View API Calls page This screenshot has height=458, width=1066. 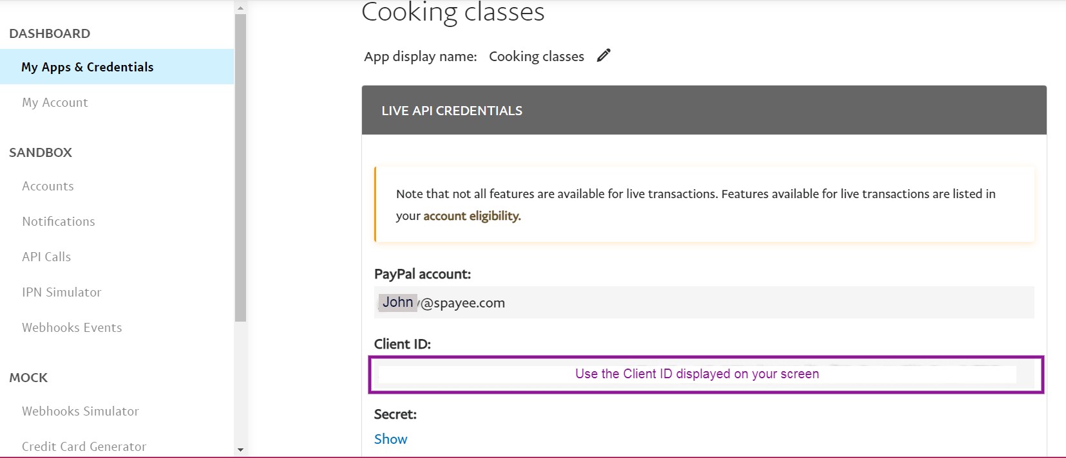coord(46,257)
